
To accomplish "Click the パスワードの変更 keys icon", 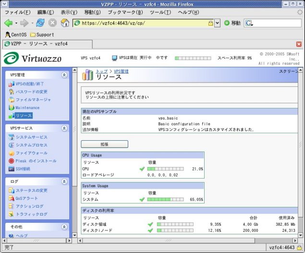I will 12,92.
